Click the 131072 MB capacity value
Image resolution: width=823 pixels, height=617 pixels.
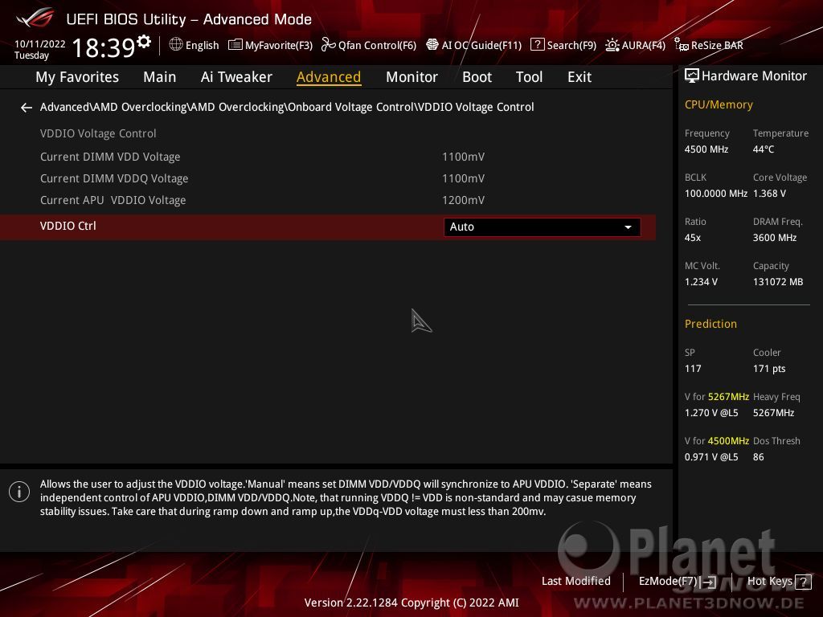point(778,282)
